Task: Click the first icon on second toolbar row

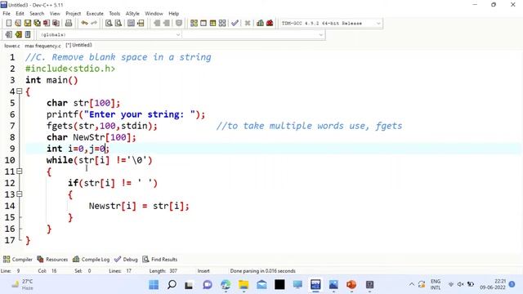Action: 9,34
